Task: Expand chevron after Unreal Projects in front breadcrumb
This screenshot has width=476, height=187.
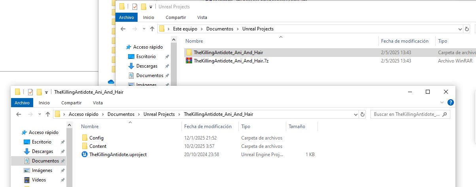Action: [x=179, y=114]
